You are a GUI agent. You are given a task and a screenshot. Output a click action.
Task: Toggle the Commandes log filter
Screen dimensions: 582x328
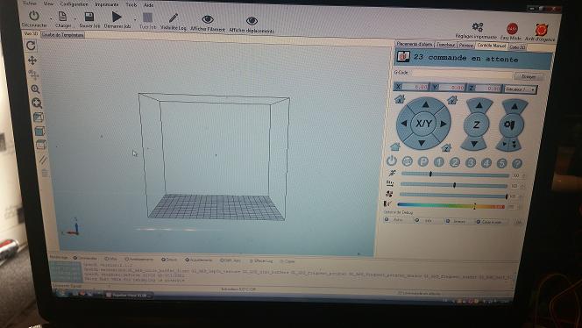point(85,258)
